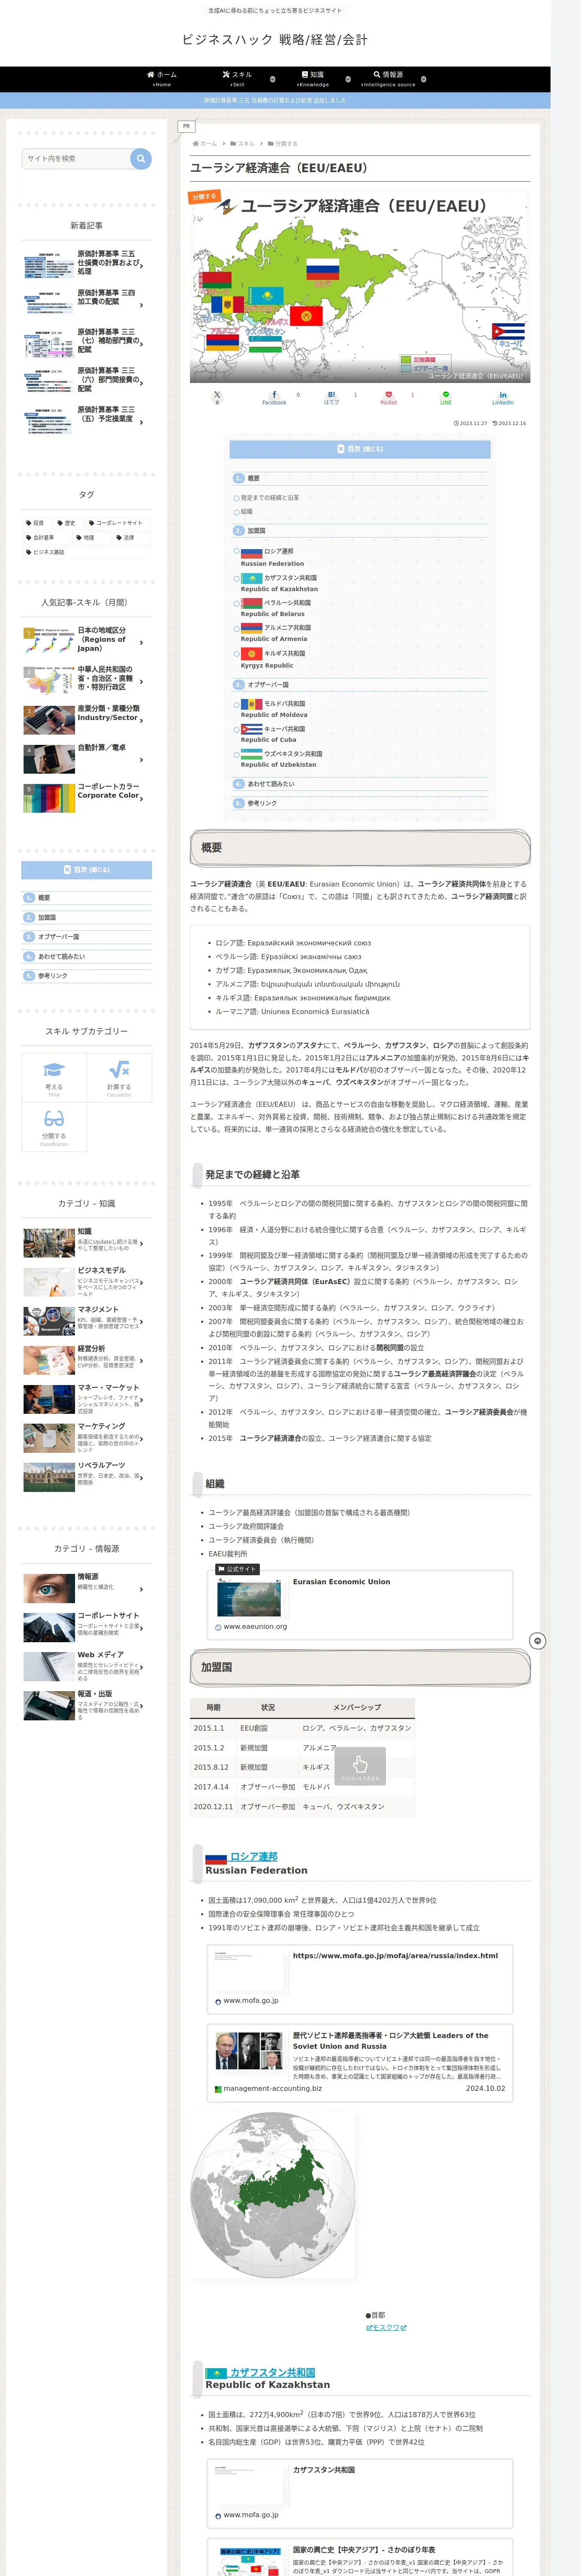Jump to アルメニア共和国 in the contents list
The width and height of the screenshot is (581, 2576).
277,633
